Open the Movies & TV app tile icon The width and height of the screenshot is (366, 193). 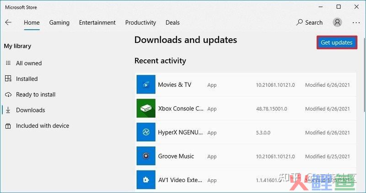point(146,84)
